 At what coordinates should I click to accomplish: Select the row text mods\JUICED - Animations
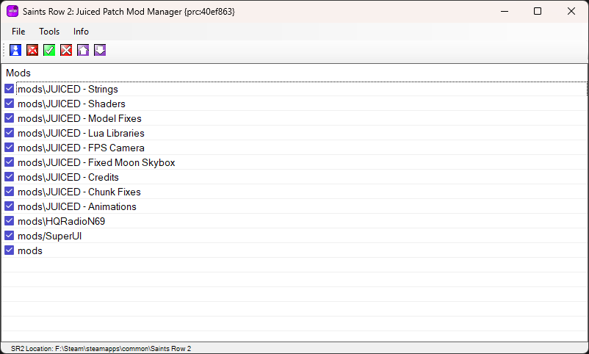pos(76,206)
